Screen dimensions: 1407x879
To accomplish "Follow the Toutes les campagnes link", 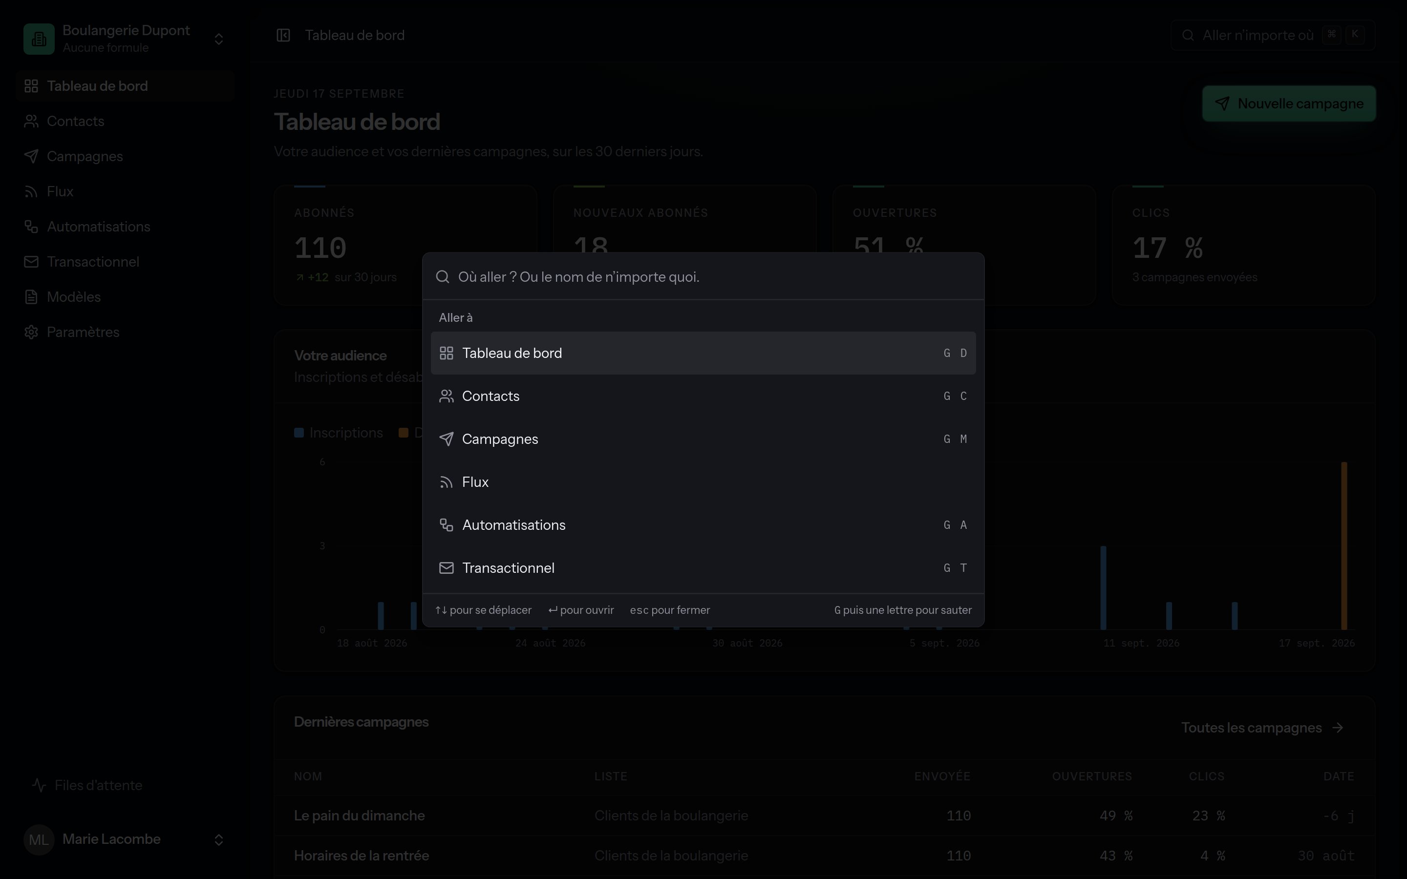I will click(x=1262, y=728).
